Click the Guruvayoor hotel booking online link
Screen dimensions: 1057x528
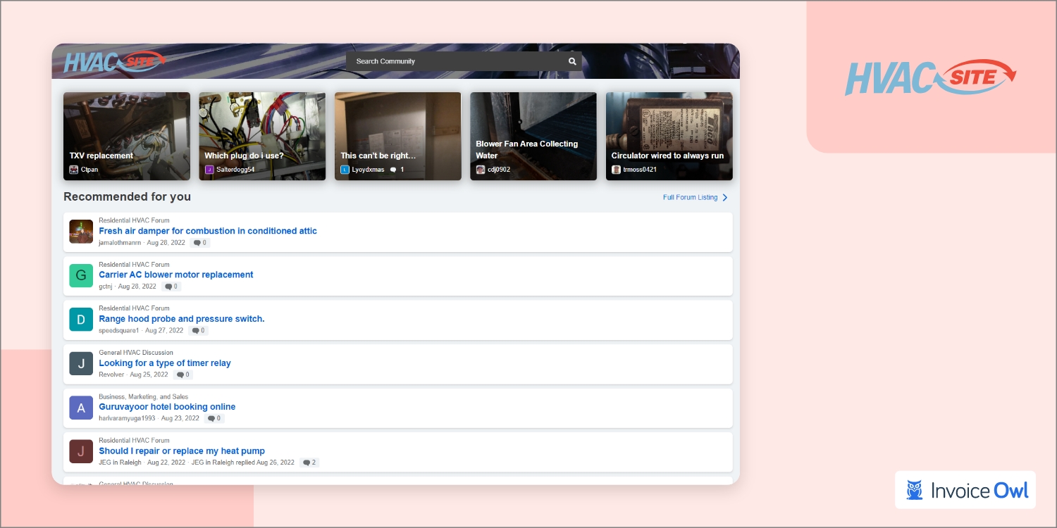pos(167,407)
